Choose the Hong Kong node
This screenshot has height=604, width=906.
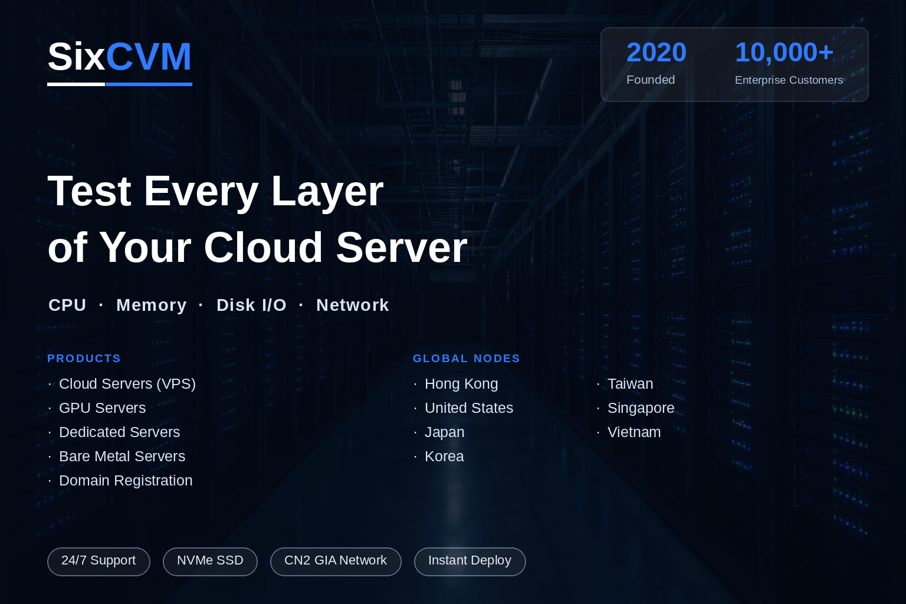[x=461, y=384]
